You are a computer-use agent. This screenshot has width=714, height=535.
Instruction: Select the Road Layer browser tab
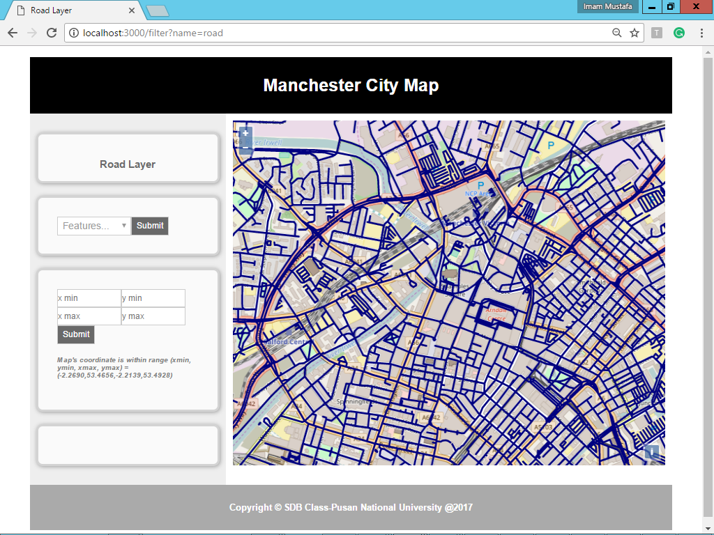pos(75,10)
